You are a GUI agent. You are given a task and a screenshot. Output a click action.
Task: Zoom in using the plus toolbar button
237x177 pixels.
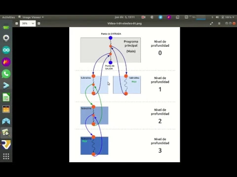click(39, 24)
